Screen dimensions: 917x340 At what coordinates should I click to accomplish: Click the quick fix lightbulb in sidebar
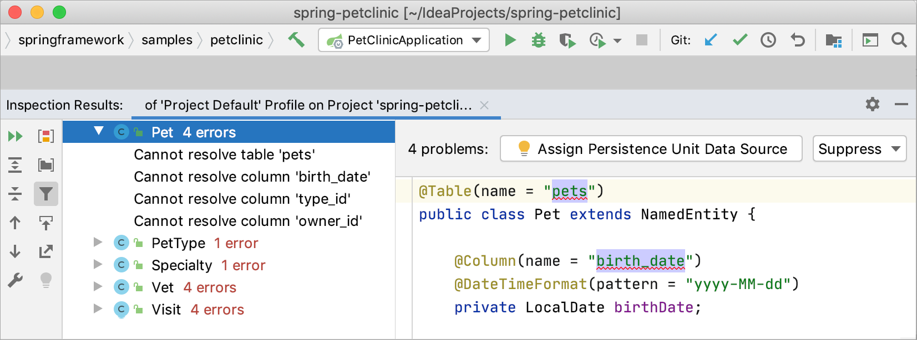46,281
